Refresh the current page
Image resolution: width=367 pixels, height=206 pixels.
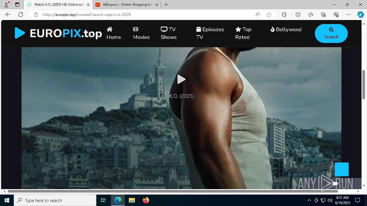click(21, 15)
